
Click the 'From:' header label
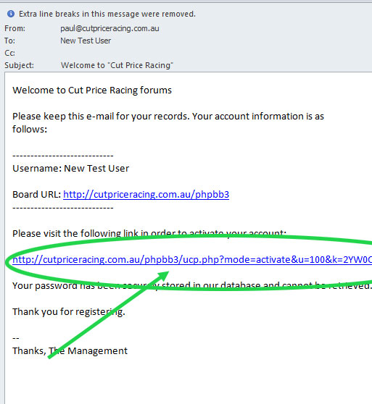[x=15, y=28]
